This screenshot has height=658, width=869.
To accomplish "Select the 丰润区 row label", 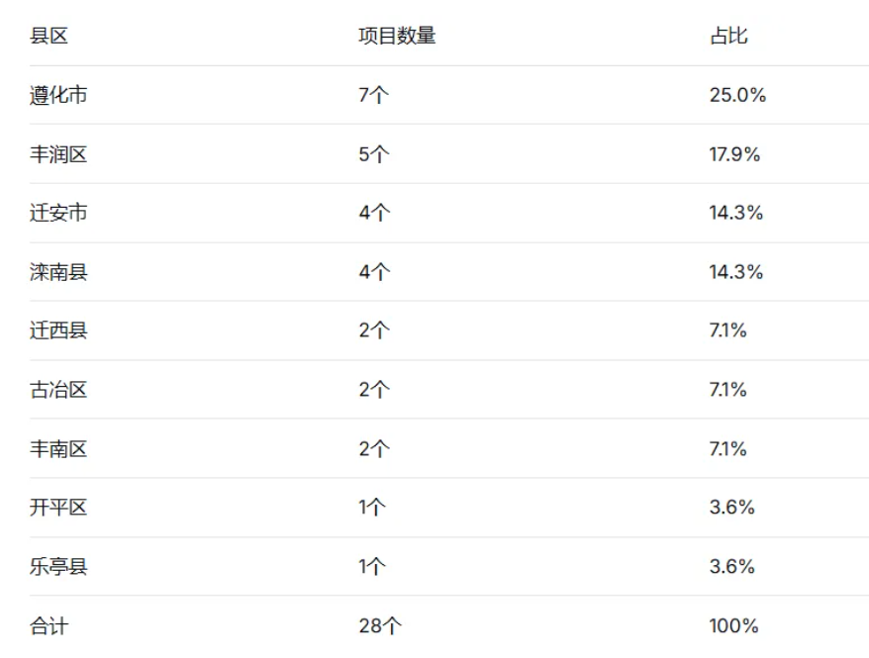I will pyautogui.click(x=58, y=154).
